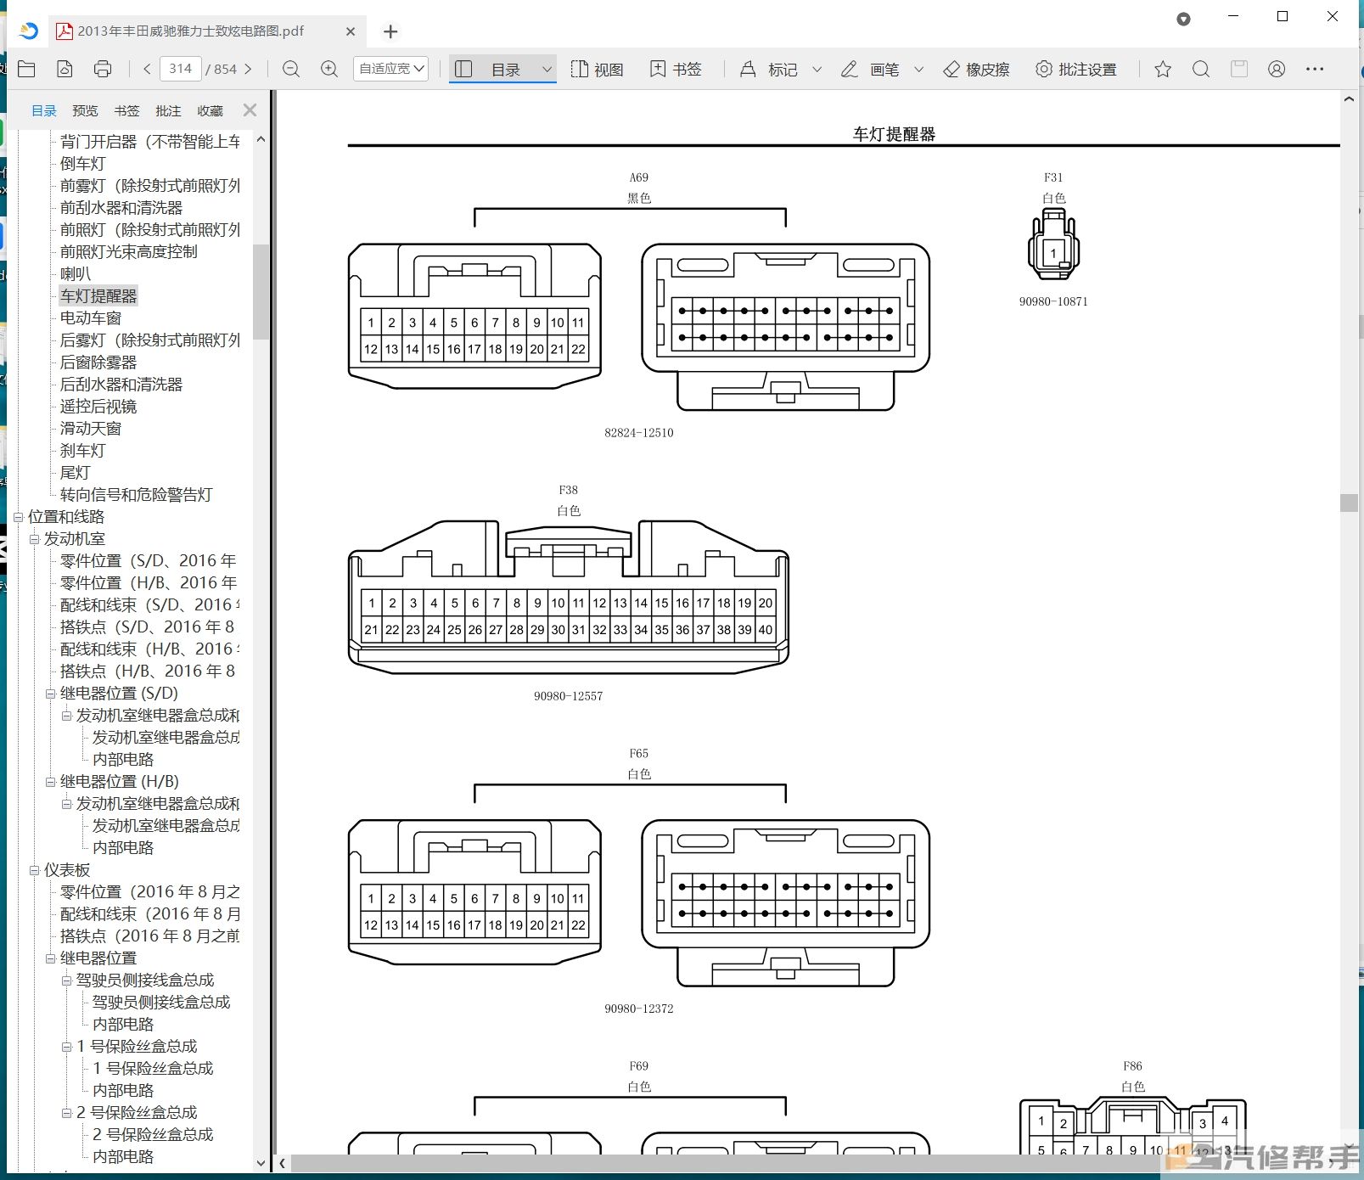Click the save disk icon
The width and height of the screenshot is (1364, 1180).
click(x=1239, y=69)
